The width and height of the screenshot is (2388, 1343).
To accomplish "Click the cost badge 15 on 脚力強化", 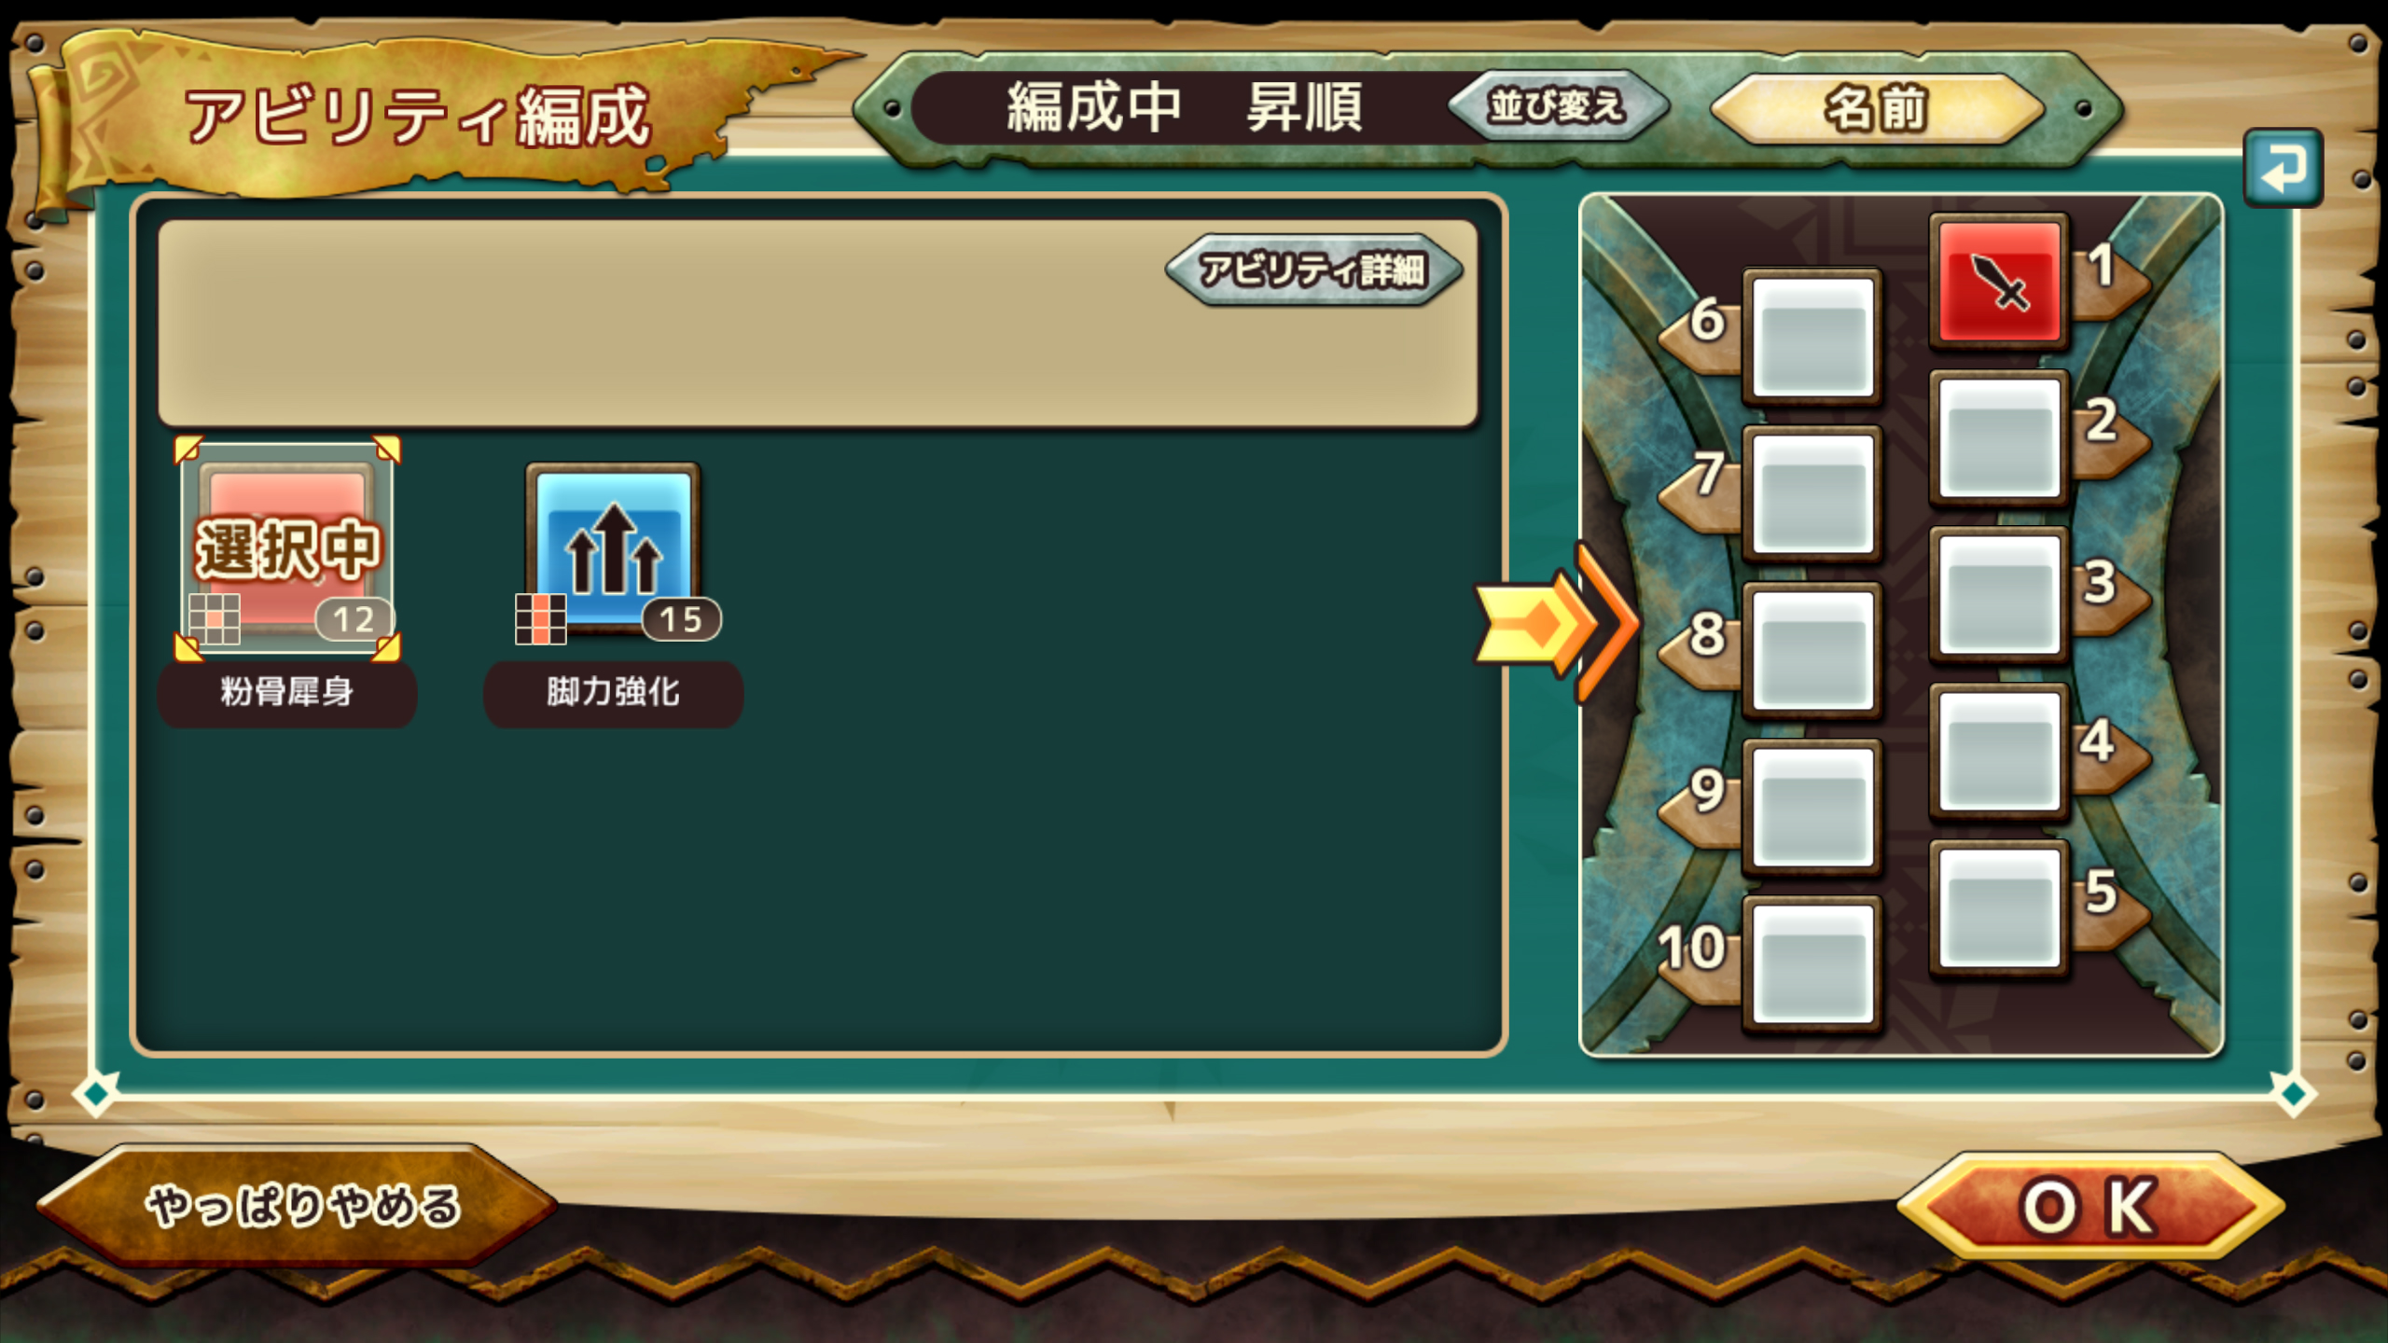I will coord(681,619).
